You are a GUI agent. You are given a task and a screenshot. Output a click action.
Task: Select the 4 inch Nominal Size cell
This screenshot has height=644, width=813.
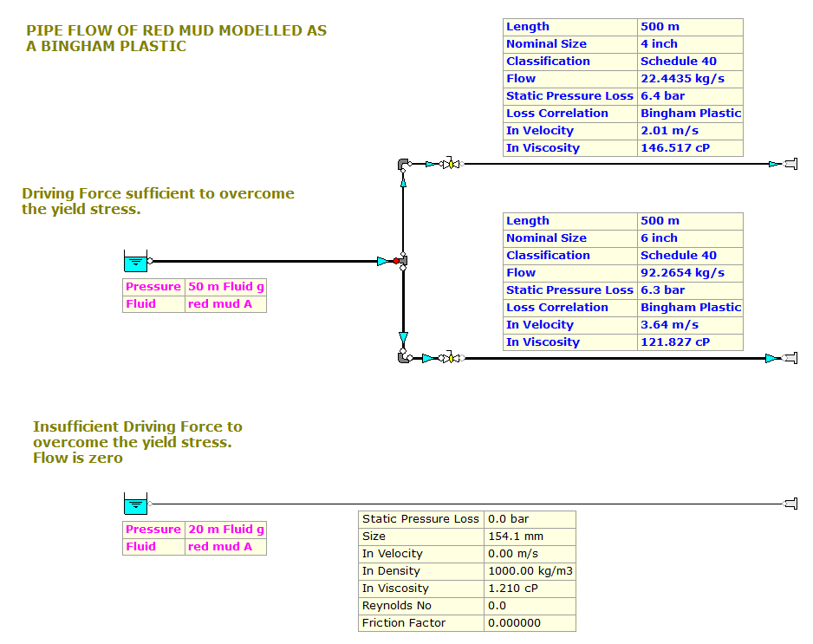coord(659,44)
